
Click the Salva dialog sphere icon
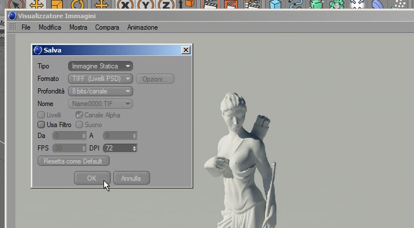[x=38, y=50]
